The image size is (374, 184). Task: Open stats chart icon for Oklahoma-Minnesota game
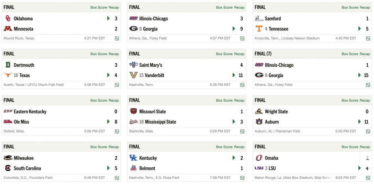pos(117,38)
